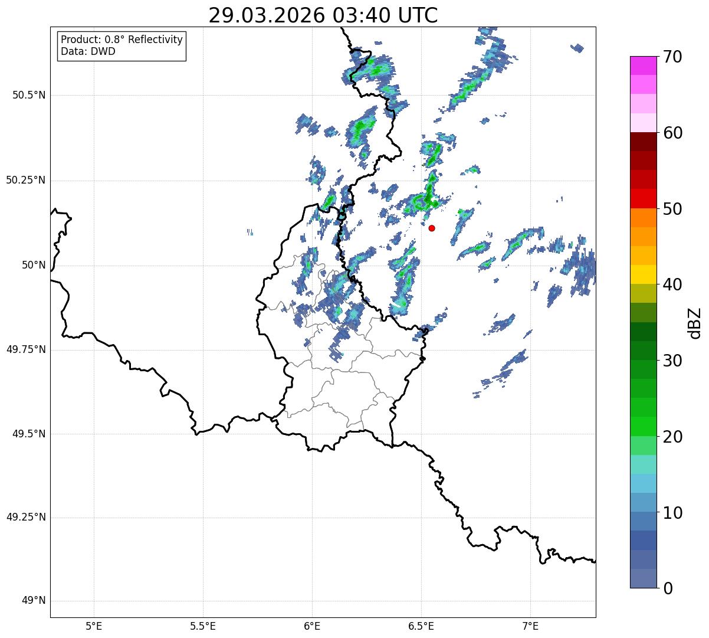Click the grey-blue bottom colorbar segment at 0

643,578
